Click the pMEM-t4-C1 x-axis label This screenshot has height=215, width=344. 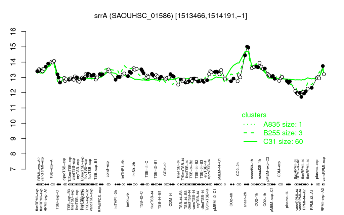219,167
